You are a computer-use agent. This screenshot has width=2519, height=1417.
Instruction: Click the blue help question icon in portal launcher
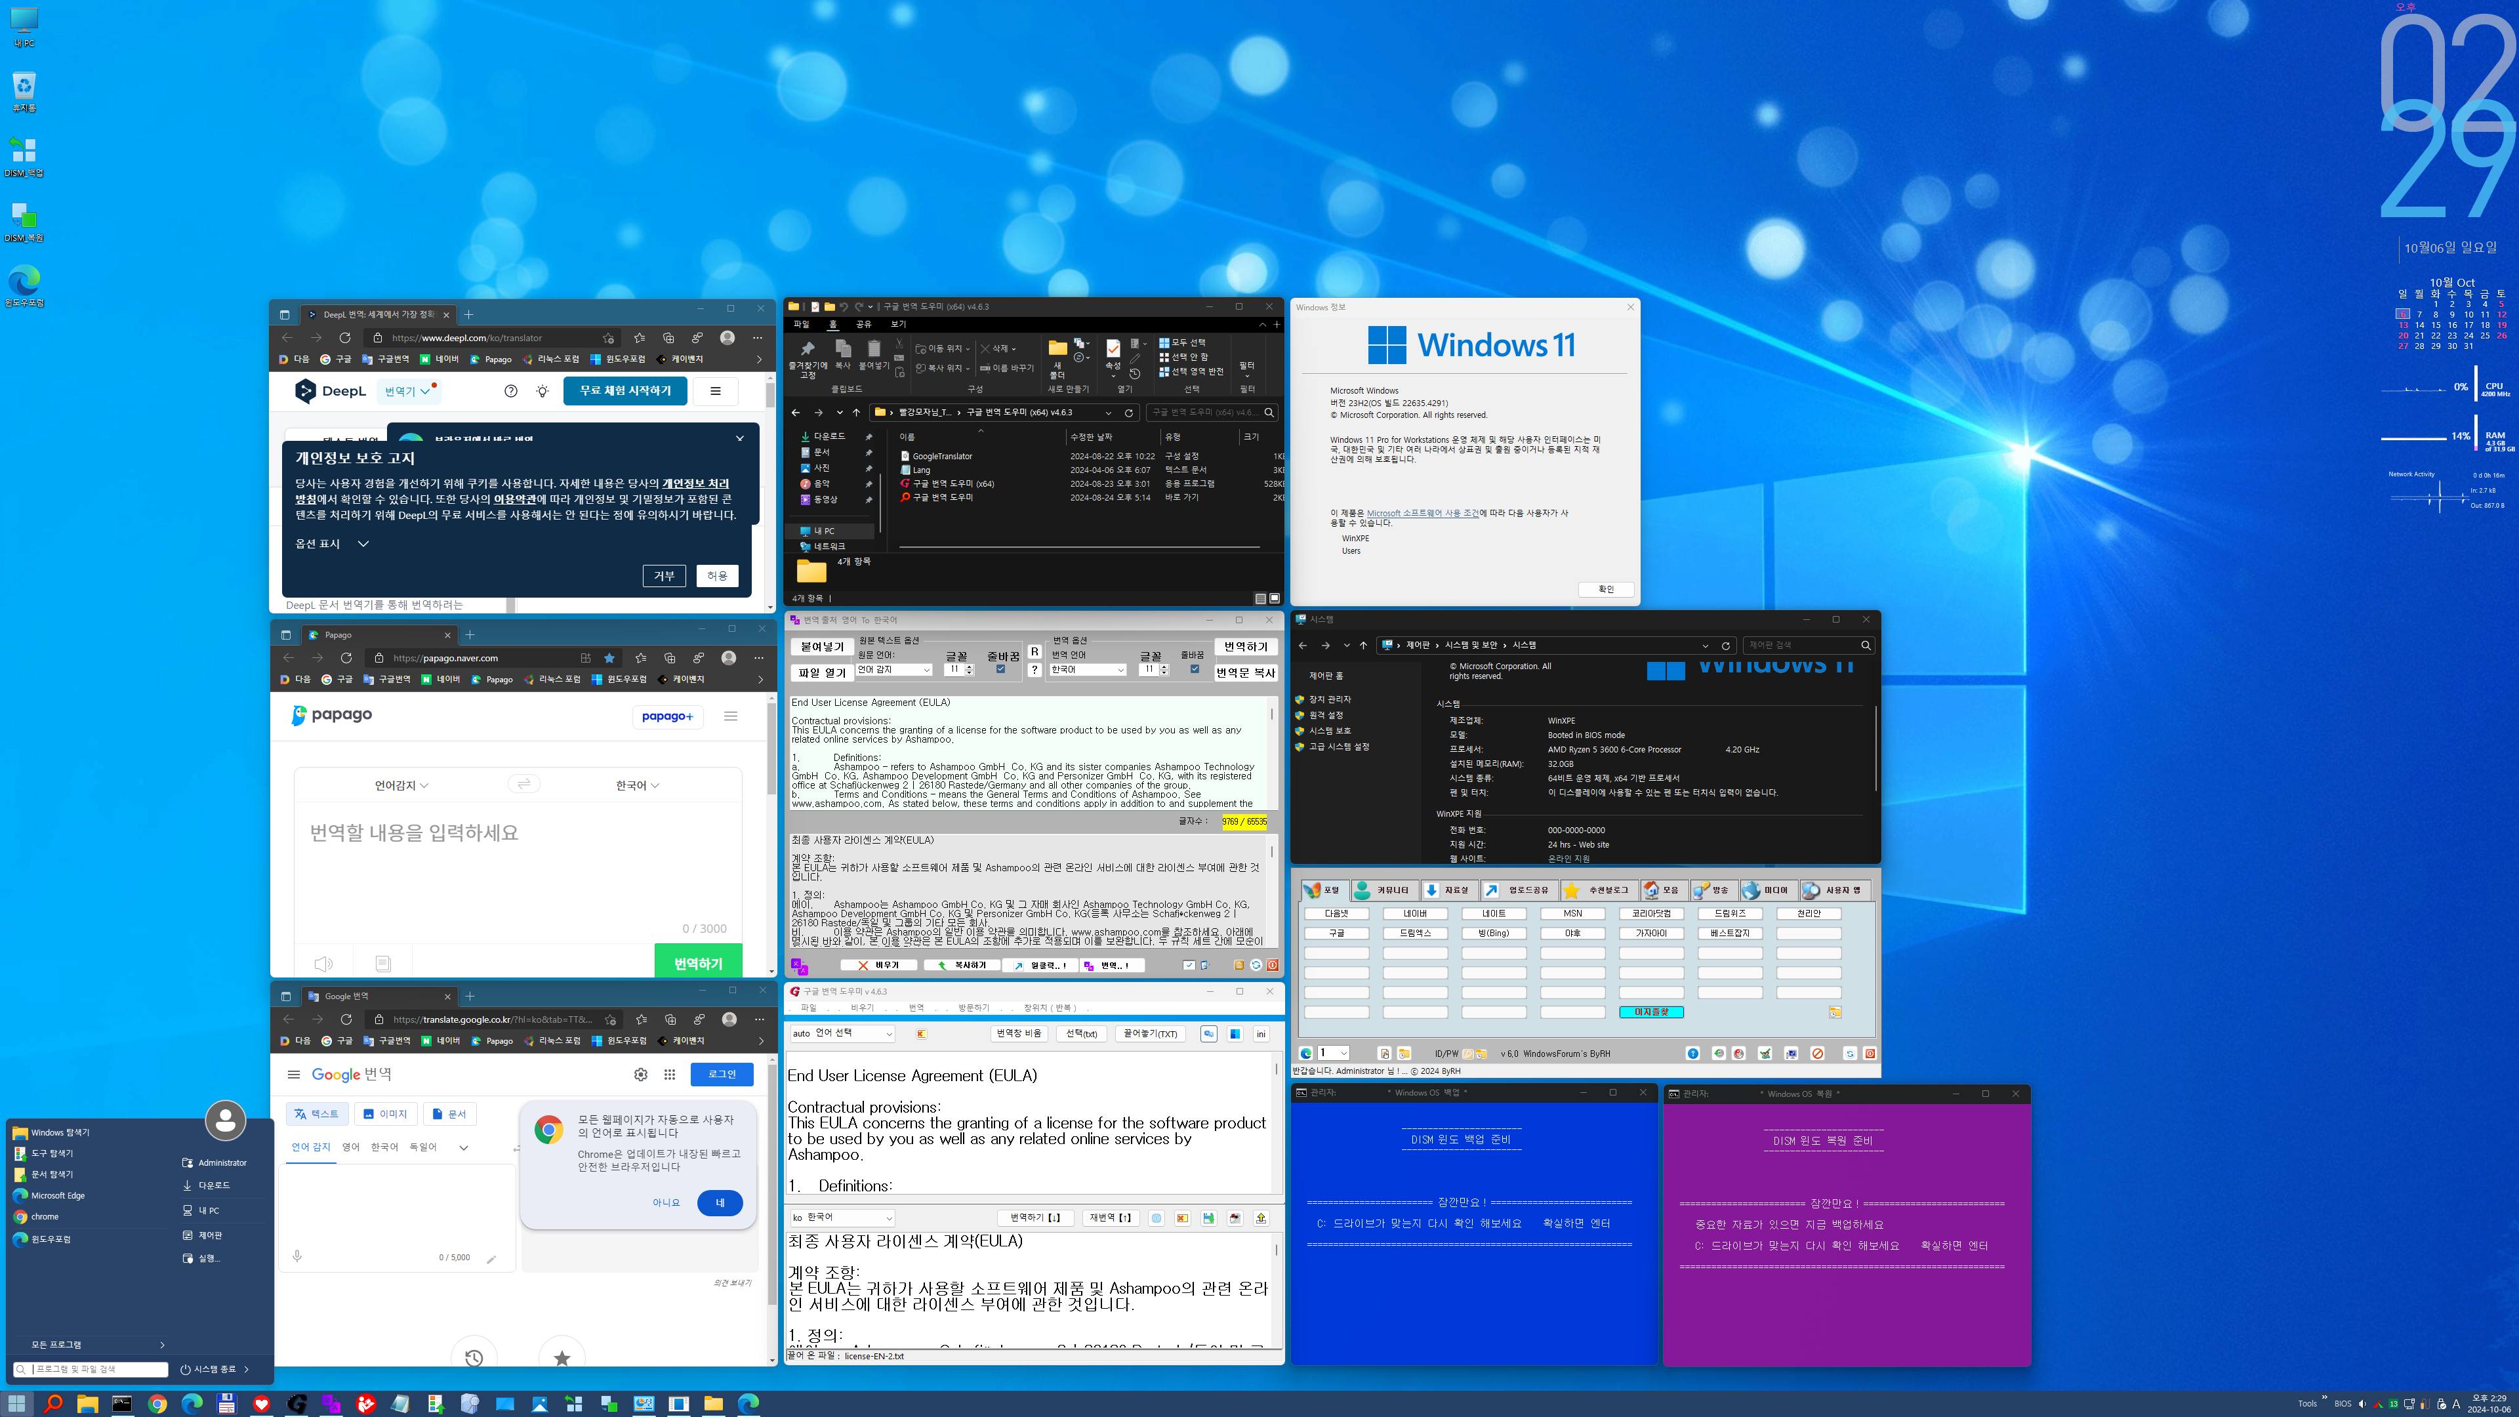(1692, 1053)
